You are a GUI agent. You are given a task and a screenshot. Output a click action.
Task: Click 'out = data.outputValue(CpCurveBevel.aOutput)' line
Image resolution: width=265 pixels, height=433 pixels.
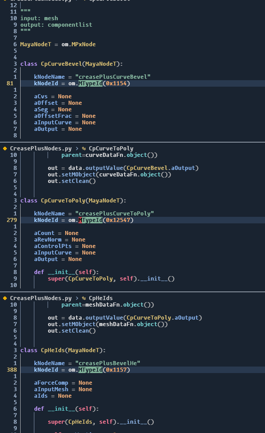(123, 168)
